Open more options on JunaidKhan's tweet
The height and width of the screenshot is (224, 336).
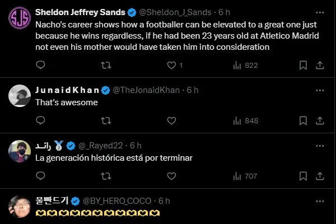click(x=319, y=90)
